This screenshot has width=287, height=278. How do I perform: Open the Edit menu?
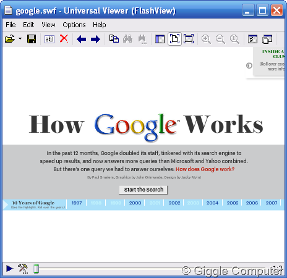28,25
